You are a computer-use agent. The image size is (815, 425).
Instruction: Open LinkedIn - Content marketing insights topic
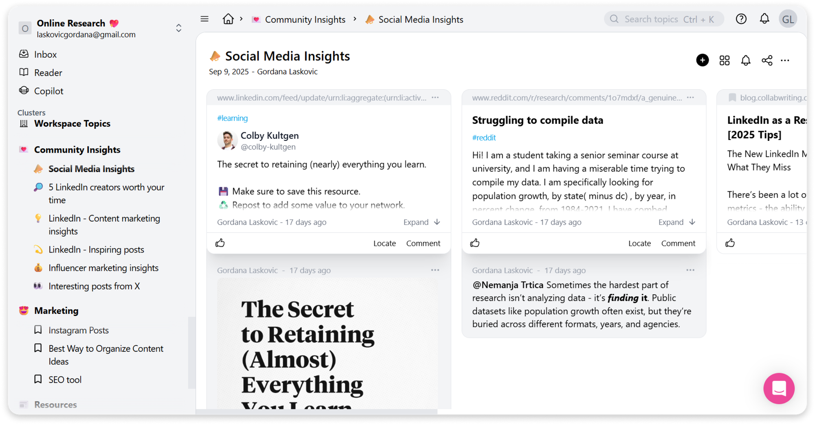(104, 225)
